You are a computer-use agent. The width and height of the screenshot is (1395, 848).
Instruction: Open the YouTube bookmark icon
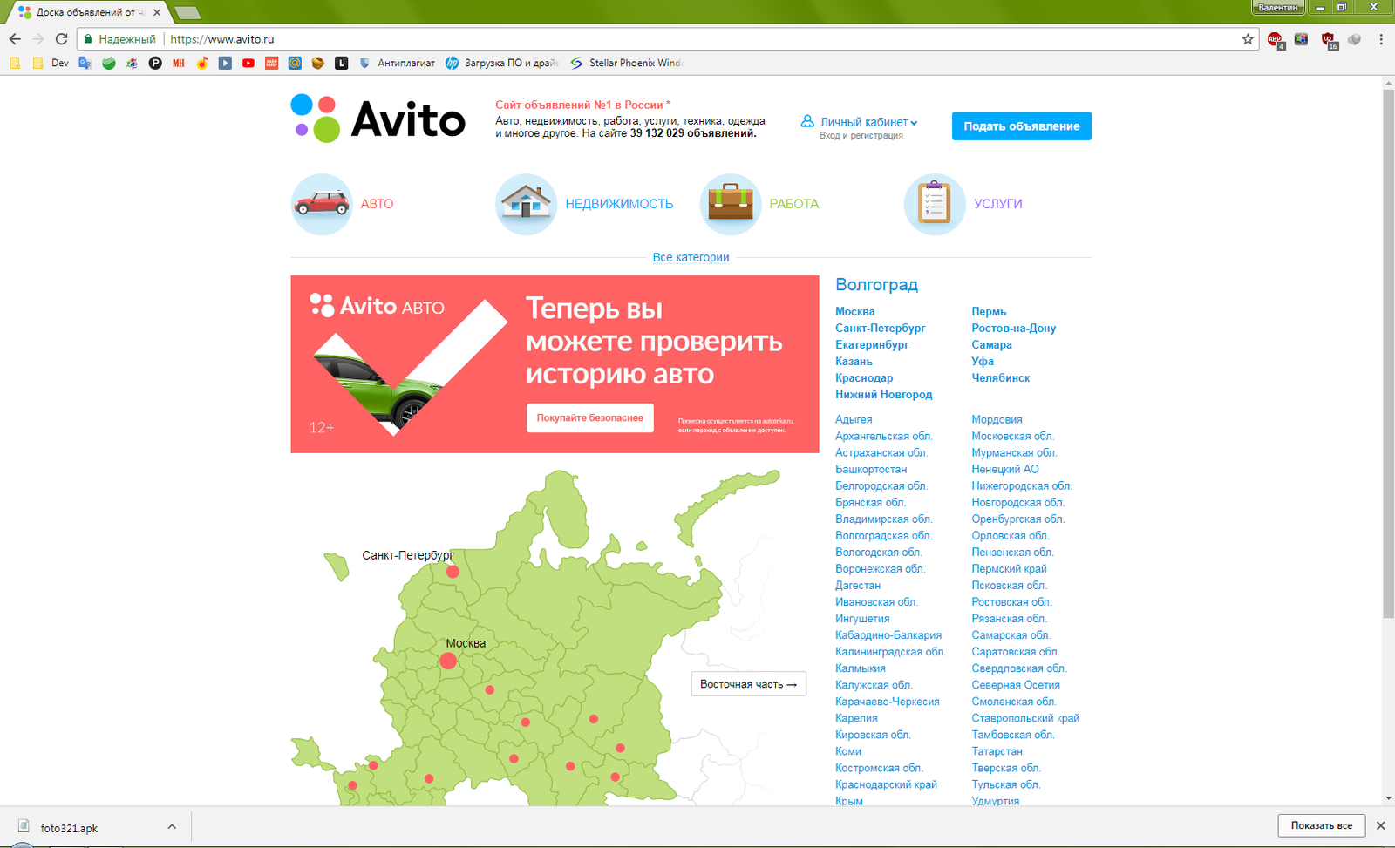click(x=248, y=63)
